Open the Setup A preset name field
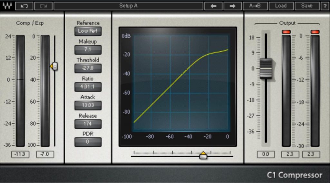 coord(128,6)
